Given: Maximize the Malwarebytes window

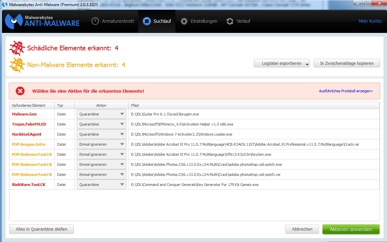Looking at the screenshot, I should click(x=367, y=3).
